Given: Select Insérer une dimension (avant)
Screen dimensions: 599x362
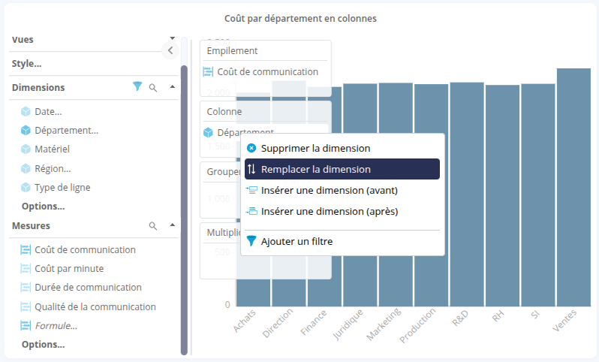Looking at the screenshot, I should coord(329,190).
